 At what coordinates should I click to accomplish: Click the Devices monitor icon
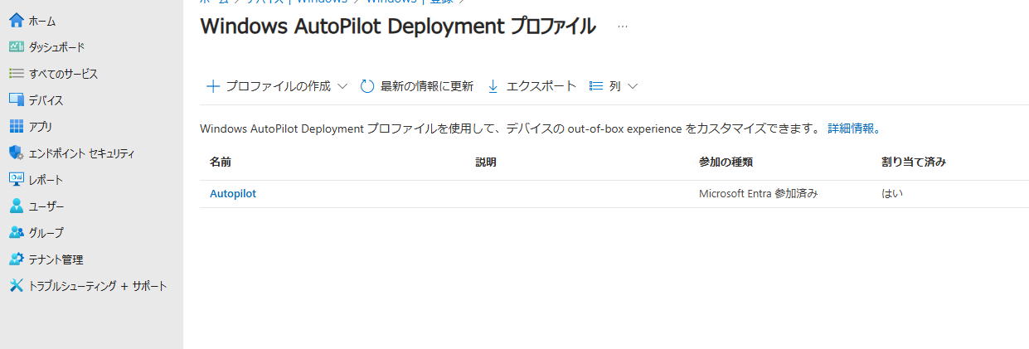[x=17, y=99]
